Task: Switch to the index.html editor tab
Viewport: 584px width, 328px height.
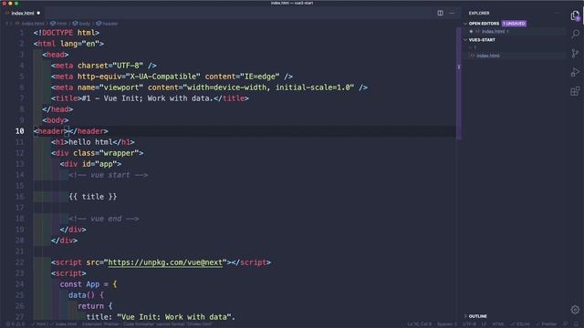Action: coord(22,13)
